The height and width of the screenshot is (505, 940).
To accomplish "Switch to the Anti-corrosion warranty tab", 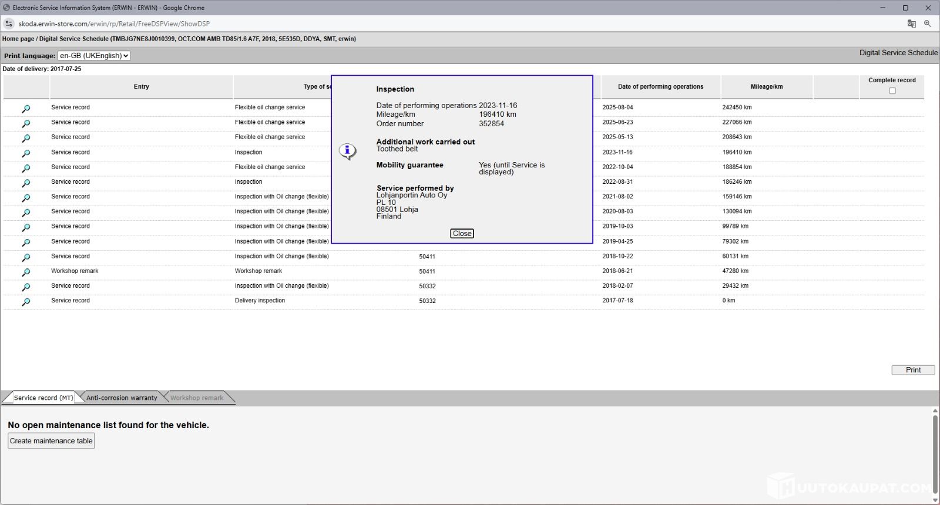I will coord(122,398).
